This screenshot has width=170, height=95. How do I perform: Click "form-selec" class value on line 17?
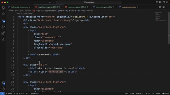coord(56,72)
